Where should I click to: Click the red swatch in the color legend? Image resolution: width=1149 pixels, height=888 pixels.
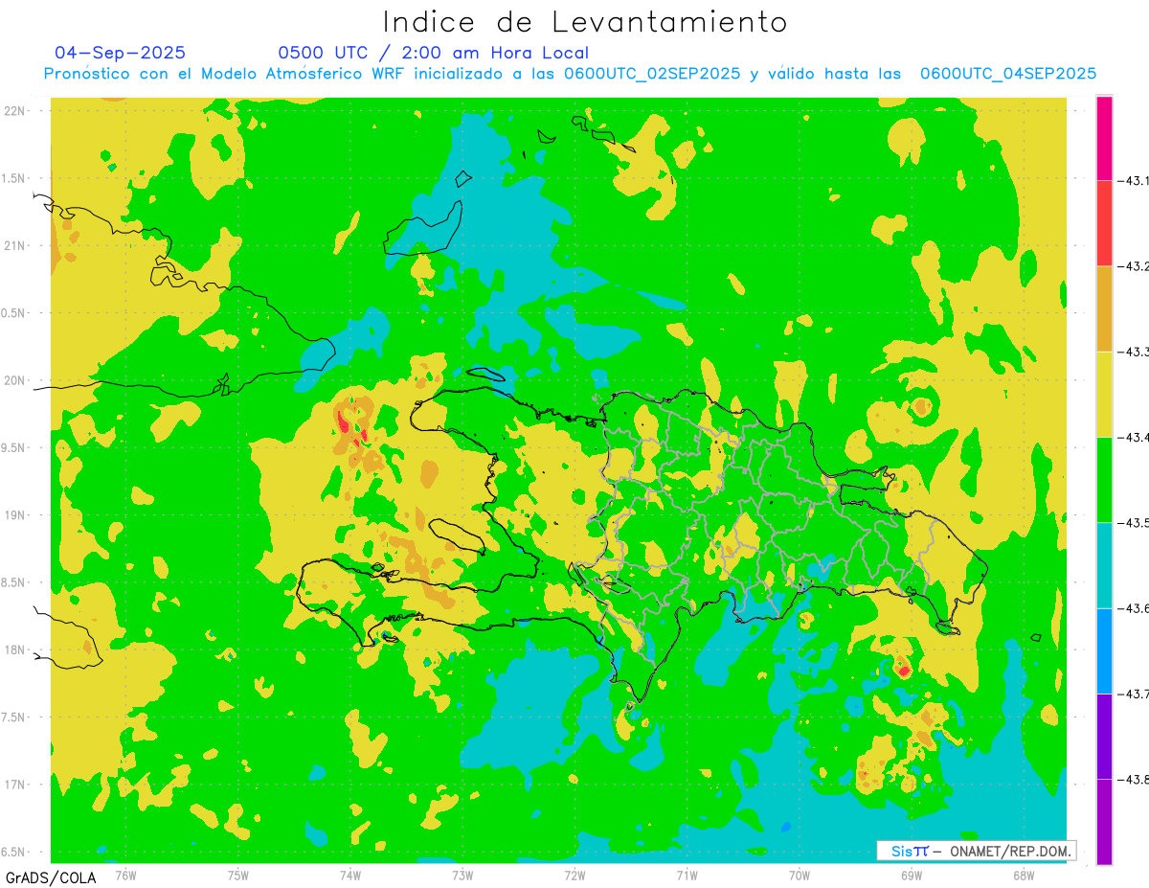click(x=1104, y=223)
